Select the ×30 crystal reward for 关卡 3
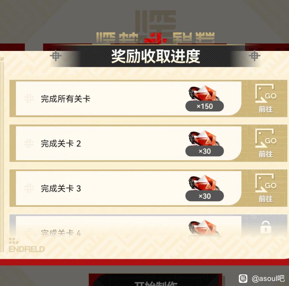 pyautogui.click(x=205, y=188)
